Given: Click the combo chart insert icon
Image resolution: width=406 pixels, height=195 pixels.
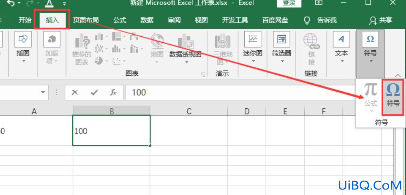Looking at the screenshot, I should click(x=137, y=48).
